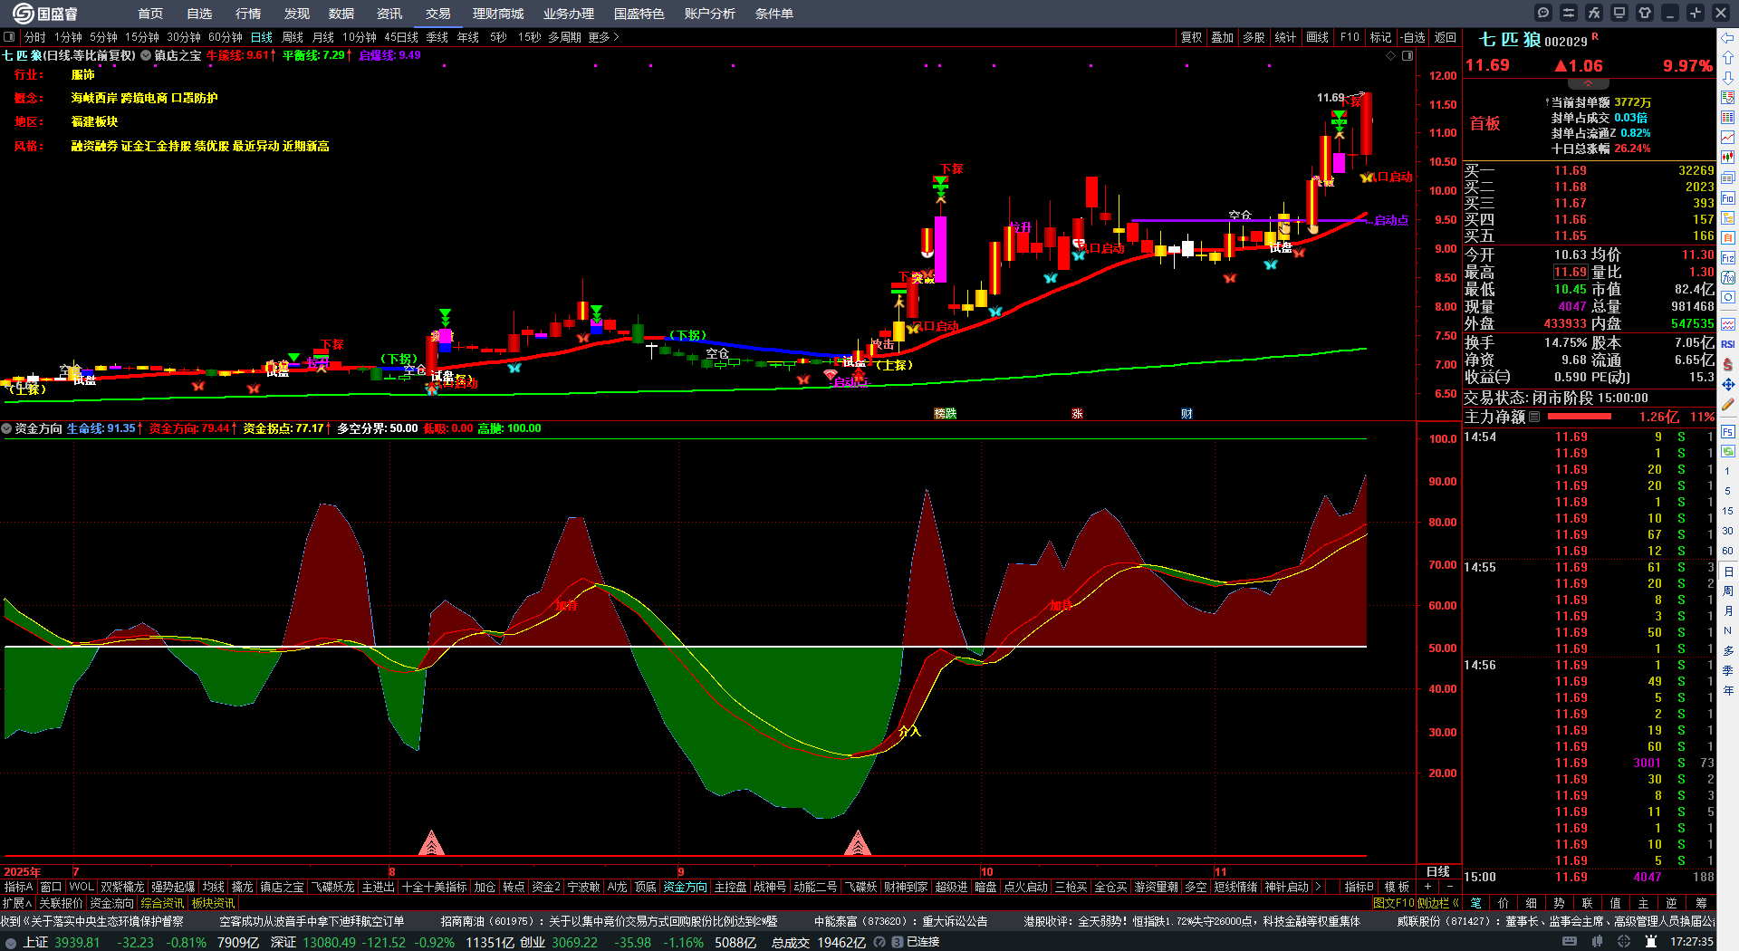Click the list icon beside 主力净额
Image resolution: width=1739 pixels, height=951 pixels.
point(1534,417)
